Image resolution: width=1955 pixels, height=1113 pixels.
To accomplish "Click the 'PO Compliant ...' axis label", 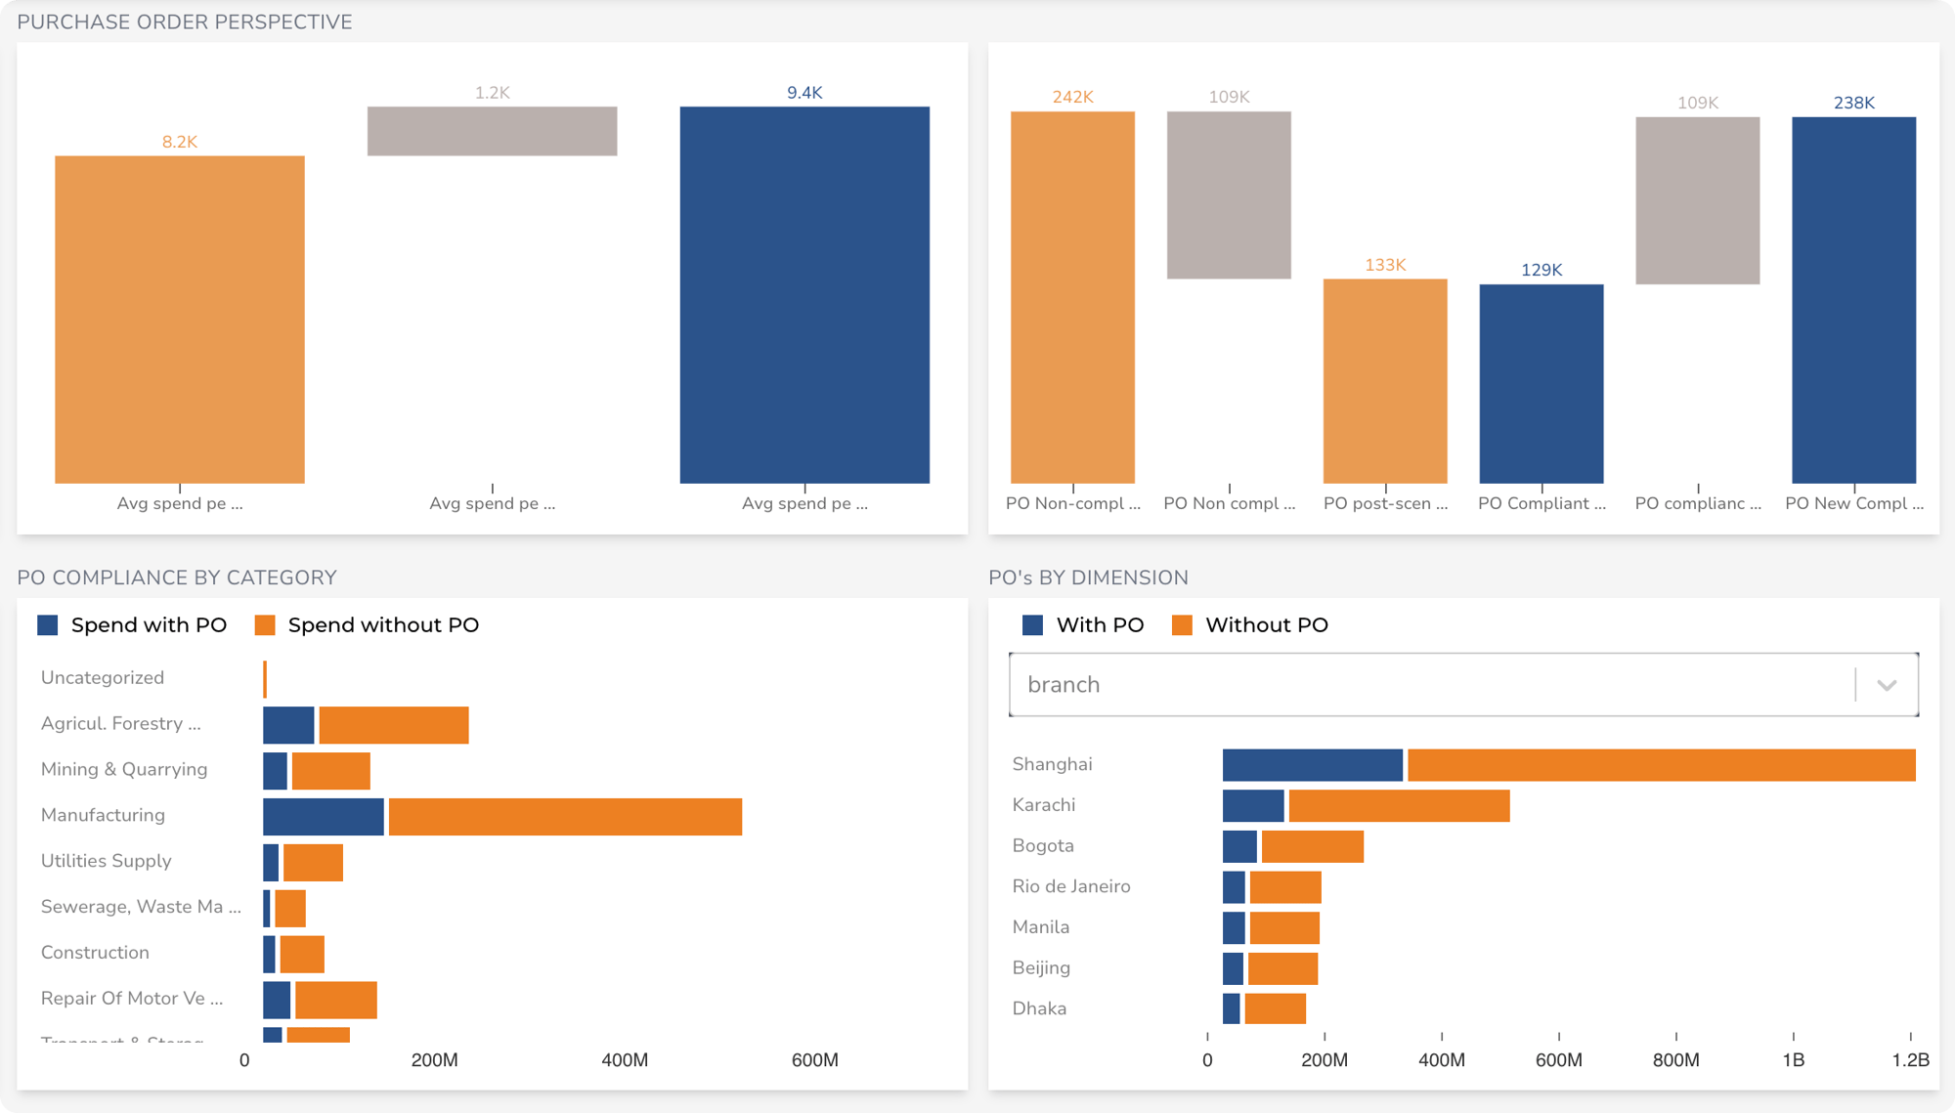I will pyautogui.click(x=1542, y=503).
